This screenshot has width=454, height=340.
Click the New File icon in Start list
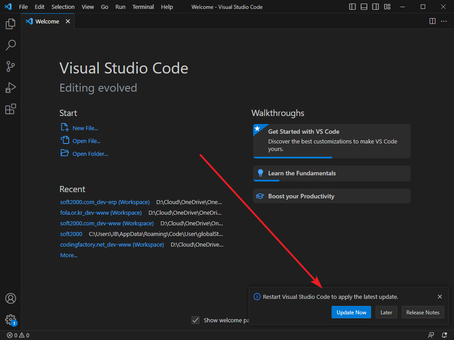(x=65, y=127)
